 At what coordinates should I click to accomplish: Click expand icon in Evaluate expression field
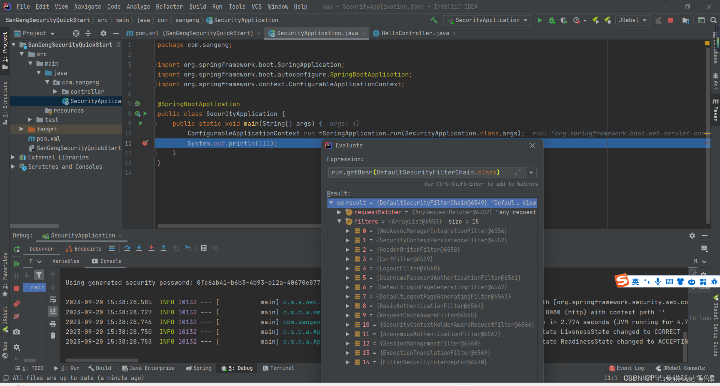point(518,172)
